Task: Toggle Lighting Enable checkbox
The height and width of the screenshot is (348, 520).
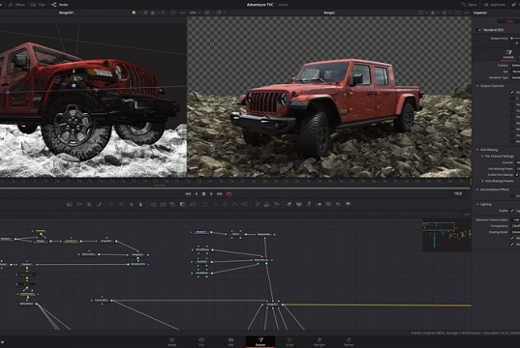Action: (513, 211)
